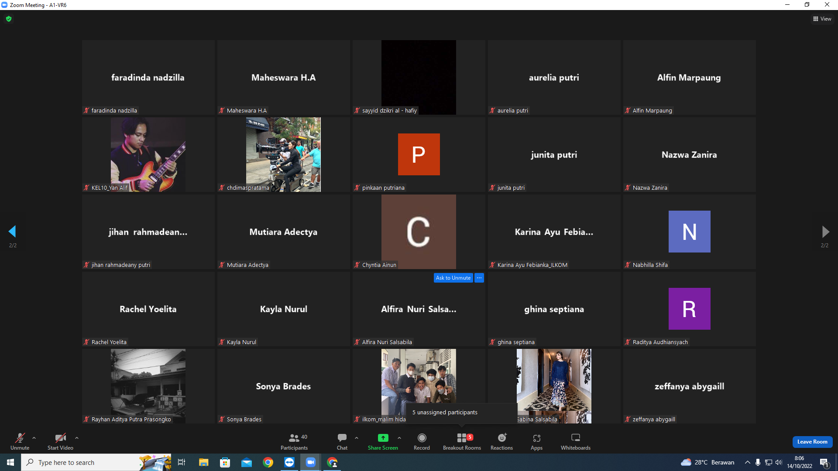
Task: Click the 'Nazwa Zanira' name label
Action: pyautogui.click(x=650, y=188)
